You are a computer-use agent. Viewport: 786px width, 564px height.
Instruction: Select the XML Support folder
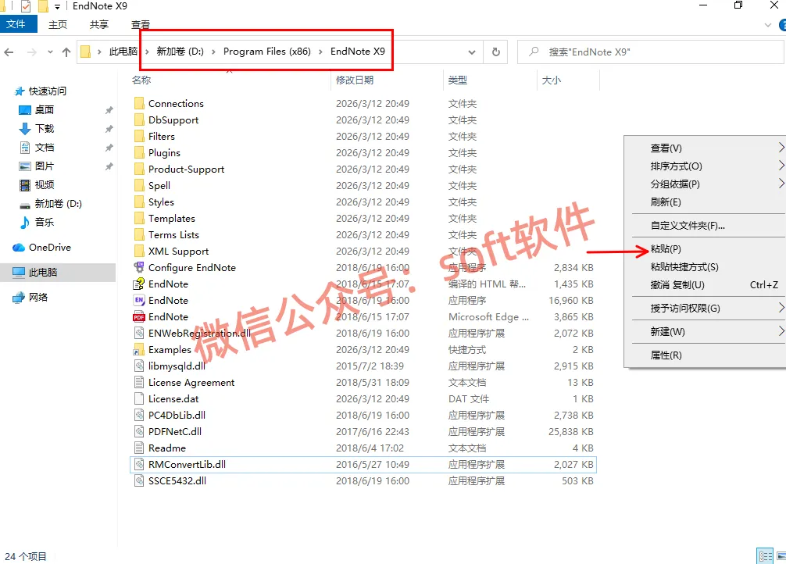click(x=178, y=252)
